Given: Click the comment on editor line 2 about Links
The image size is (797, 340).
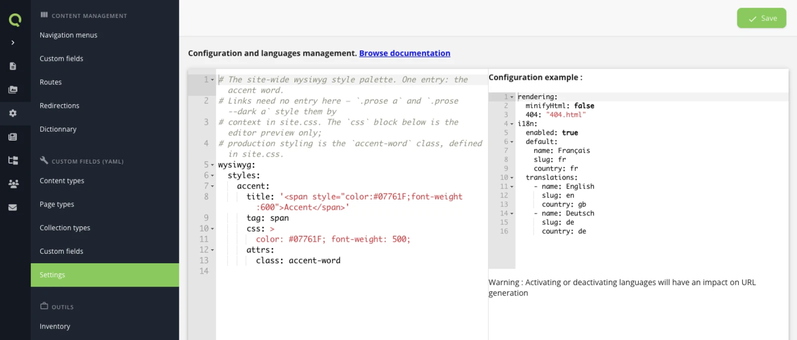Looking at the screenshot, I should click(x=339, y=106).
